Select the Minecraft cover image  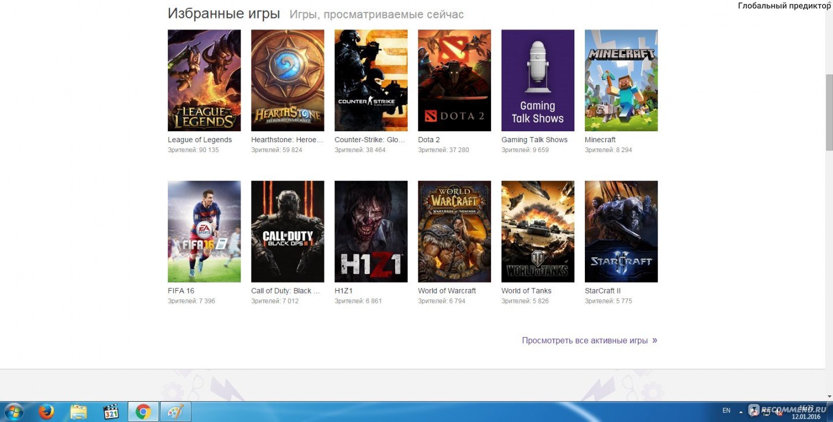point(621,80)
